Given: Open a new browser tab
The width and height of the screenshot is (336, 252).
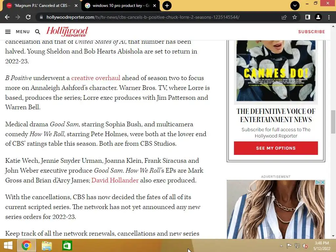Looking at the screenshot, I should [167, 6].
